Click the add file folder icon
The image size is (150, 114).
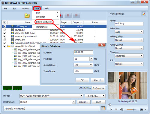click(x=27, y=16)
